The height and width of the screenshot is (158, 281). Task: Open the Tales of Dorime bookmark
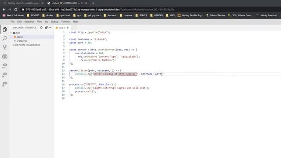coord(216,15)
